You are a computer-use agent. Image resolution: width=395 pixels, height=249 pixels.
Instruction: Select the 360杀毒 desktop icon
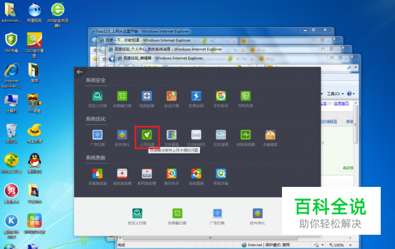click(11, 43)
